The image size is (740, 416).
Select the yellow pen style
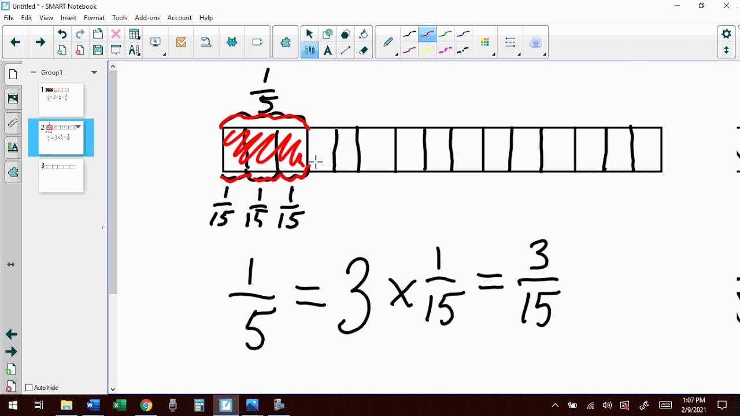(x=427, y=51)
